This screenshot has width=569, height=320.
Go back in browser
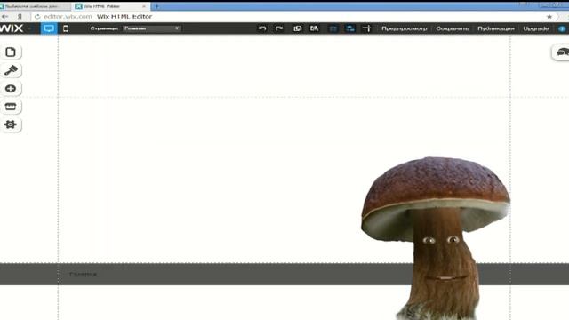click(x=5, y=17)
